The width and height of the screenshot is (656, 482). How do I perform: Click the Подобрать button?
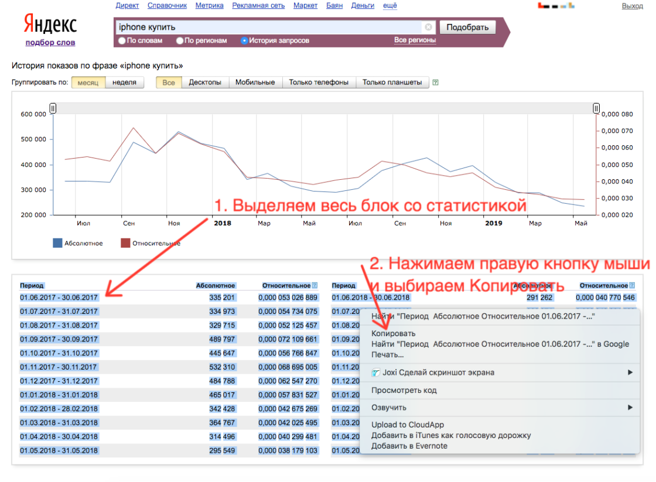(467, 27)
